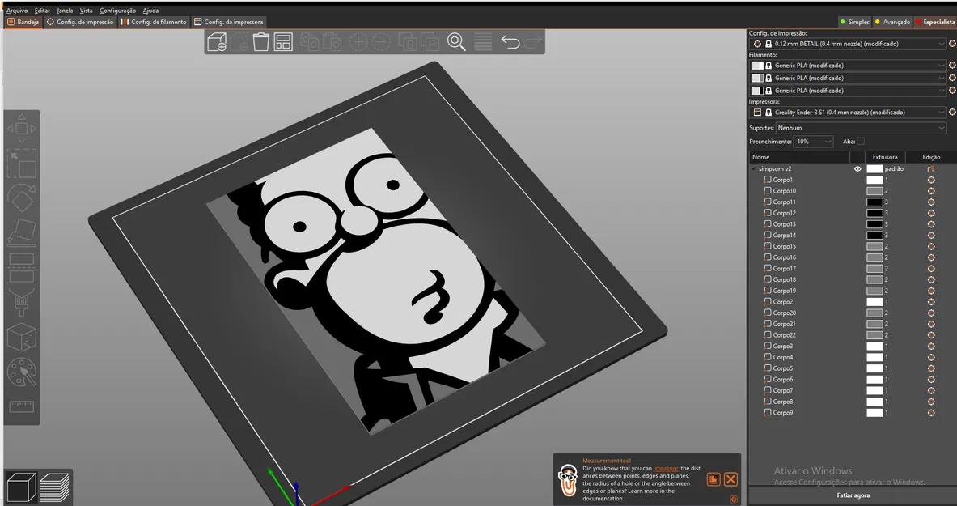Image resolution: width=957 pixels, height=506 pixels.
Task: Open the print config preset dropdown
Action: click(x=848, y=44)
